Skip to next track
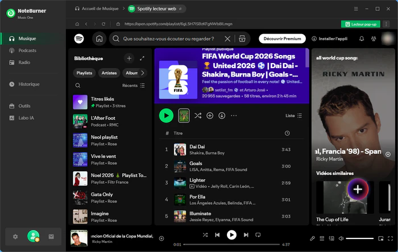This screenshot has height=252, width=398. (246, 235)
